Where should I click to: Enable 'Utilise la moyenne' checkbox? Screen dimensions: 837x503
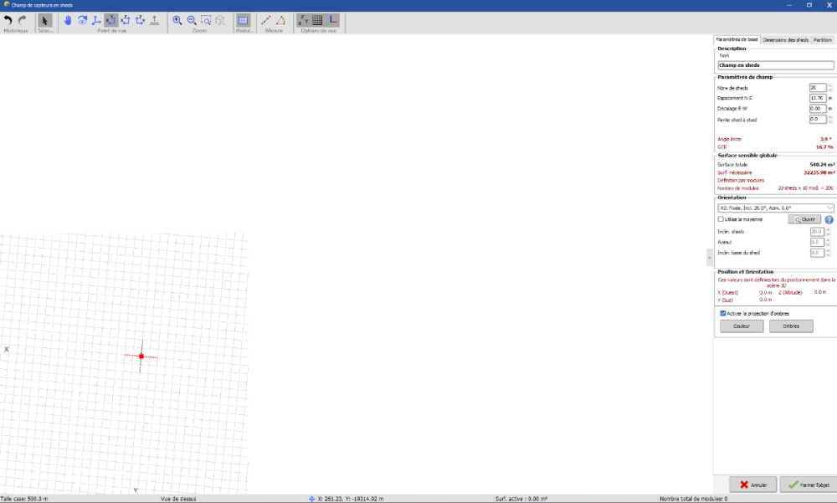coord(721,219)
